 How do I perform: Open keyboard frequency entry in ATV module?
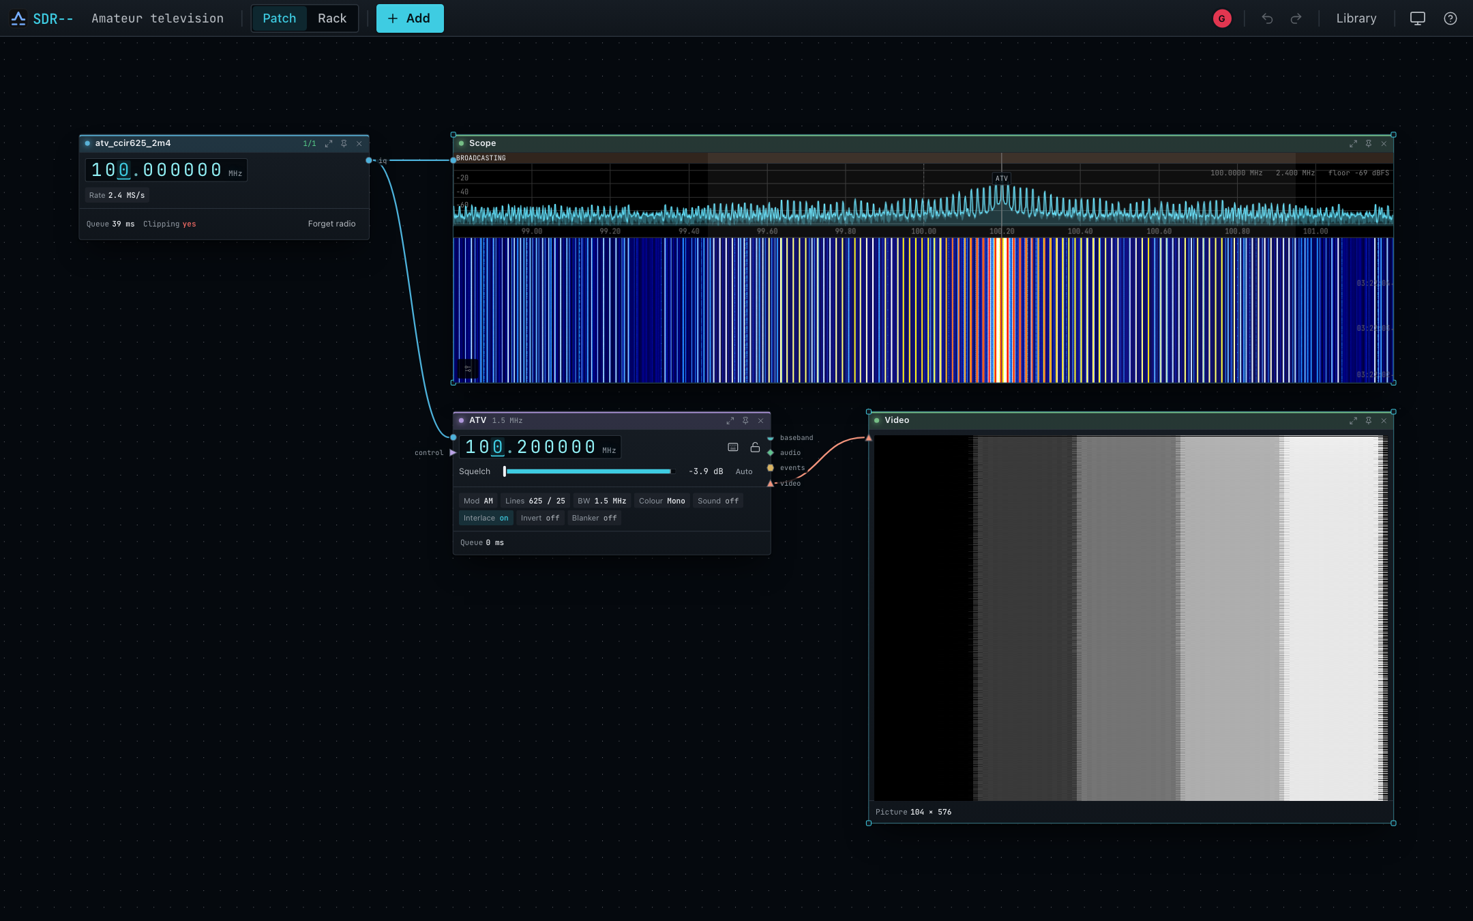point(733,448)
